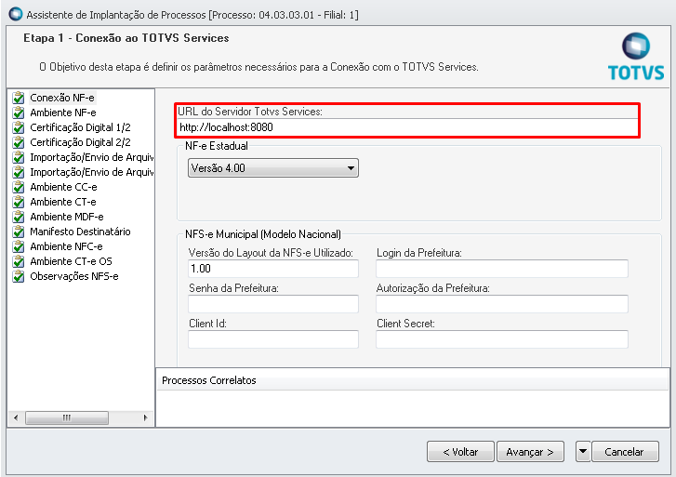Click the icon beside Ambiente CT-e

(19, 202)
